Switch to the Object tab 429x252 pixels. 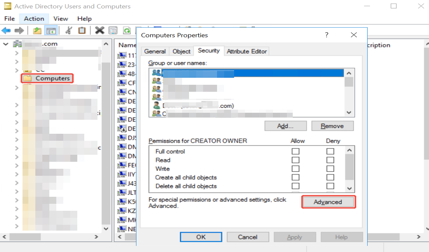181,51
